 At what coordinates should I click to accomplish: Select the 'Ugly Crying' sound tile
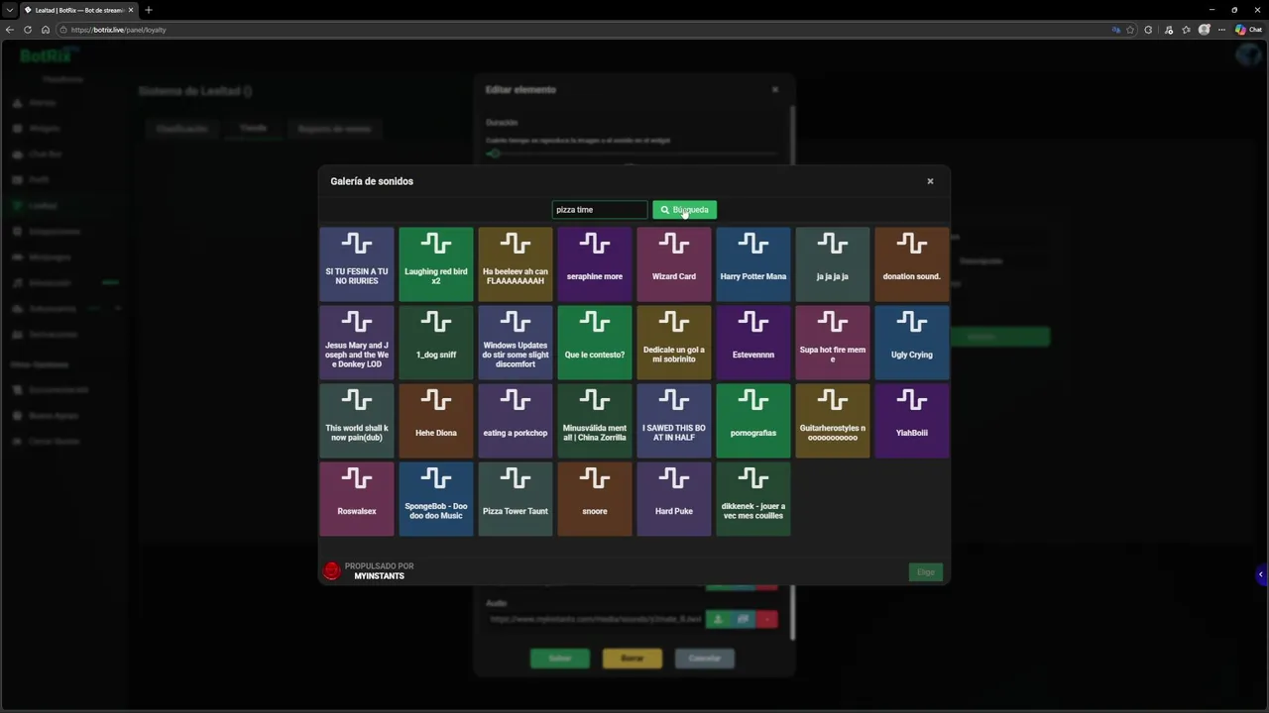(x=912, y=342)
